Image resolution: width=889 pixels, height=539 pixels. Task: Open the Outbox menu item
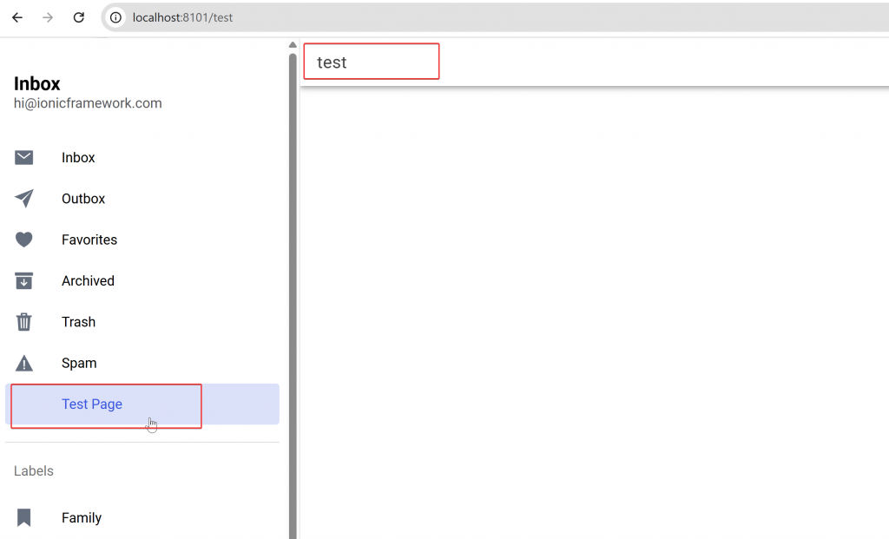[x=83, y=199]
